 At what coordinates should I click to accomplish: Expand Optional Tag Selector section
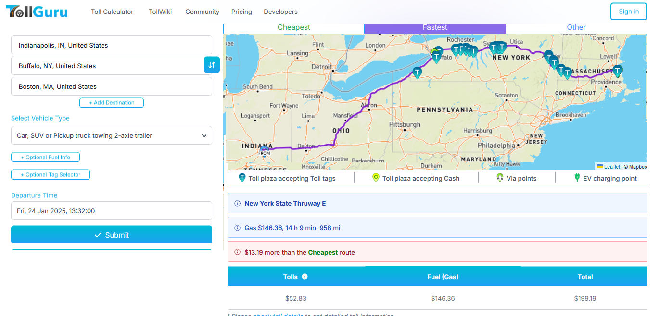click(51, 175)
